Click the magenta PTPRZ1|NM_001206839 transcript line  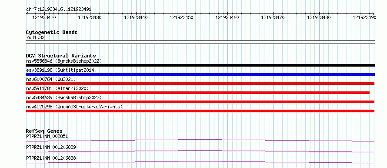[200, 151]
